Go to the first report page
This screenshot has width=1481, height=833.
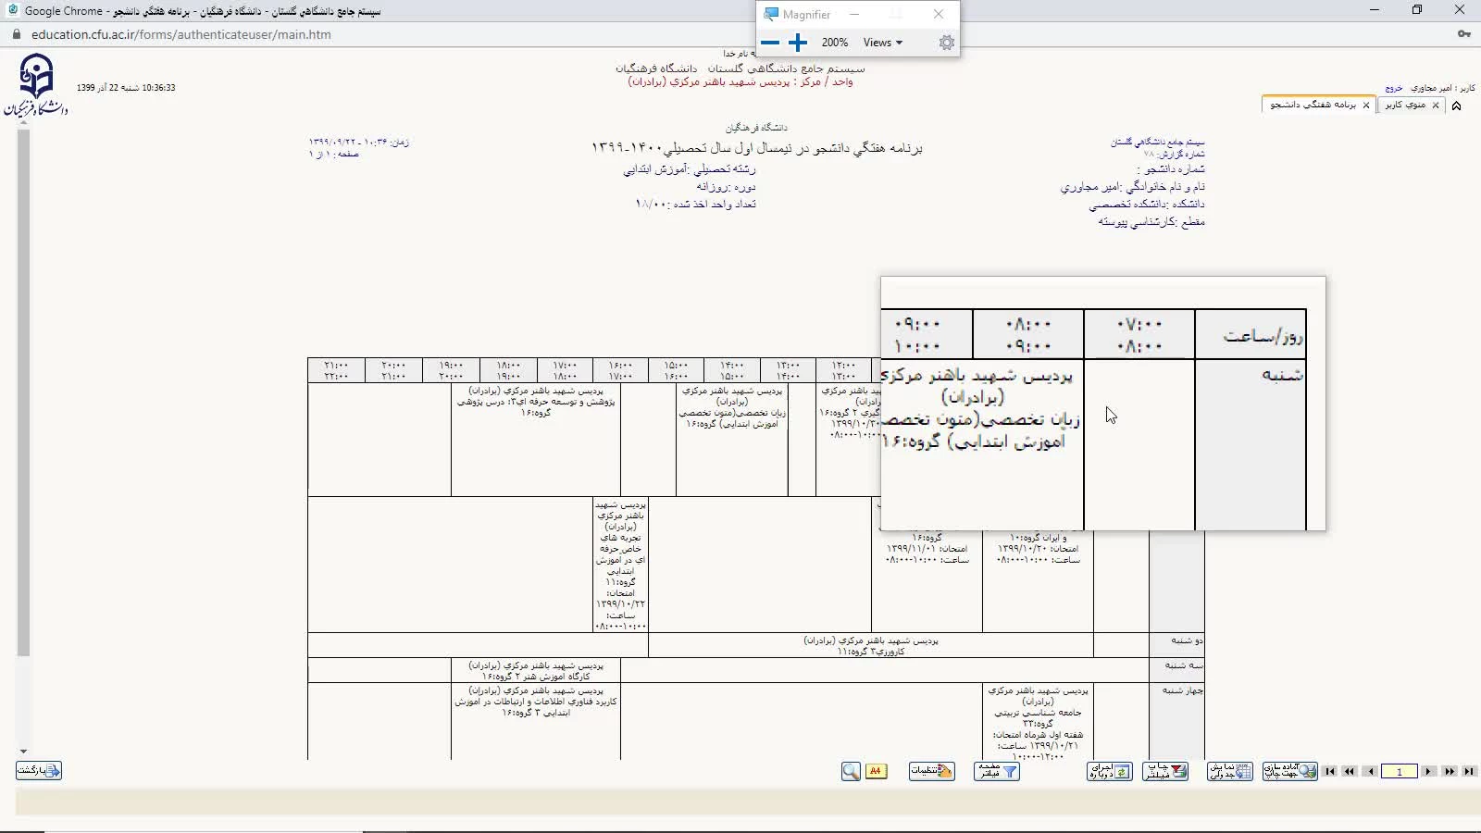click(1330, 771)
